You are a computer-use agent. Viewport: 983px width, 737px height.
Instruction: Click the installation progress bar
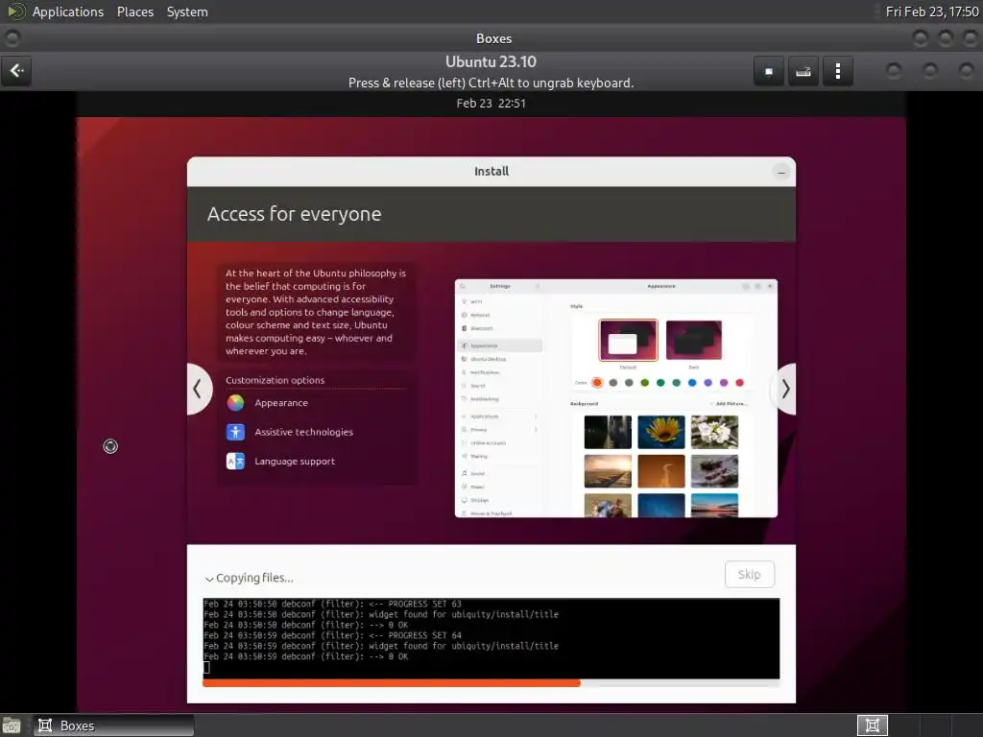point(491,683)
